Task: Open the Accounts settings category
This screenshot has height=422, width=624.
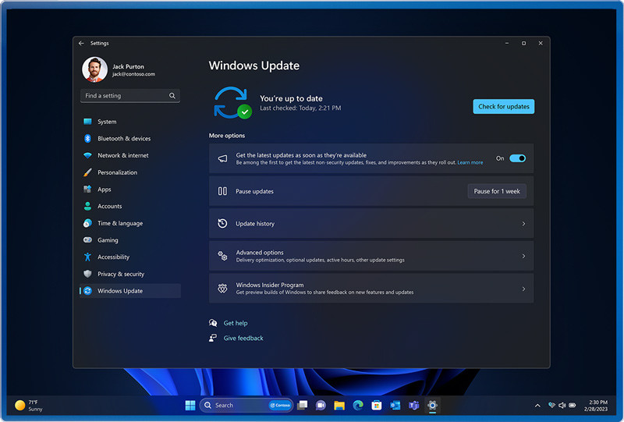Action: (109, 207)
